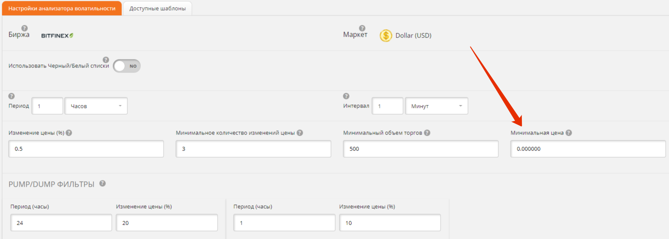The width and height of the screenshot is (669, 239).
Task: Click help icon beside Минимальная цена
Action: pyautogui.click(x=569, y=133)
